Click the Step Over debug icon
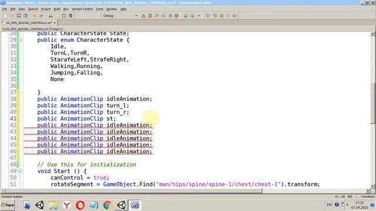 coord(208,16)
